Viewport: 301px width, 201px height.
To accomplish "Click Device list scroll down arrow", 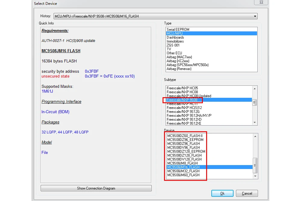I will [255, 176].
